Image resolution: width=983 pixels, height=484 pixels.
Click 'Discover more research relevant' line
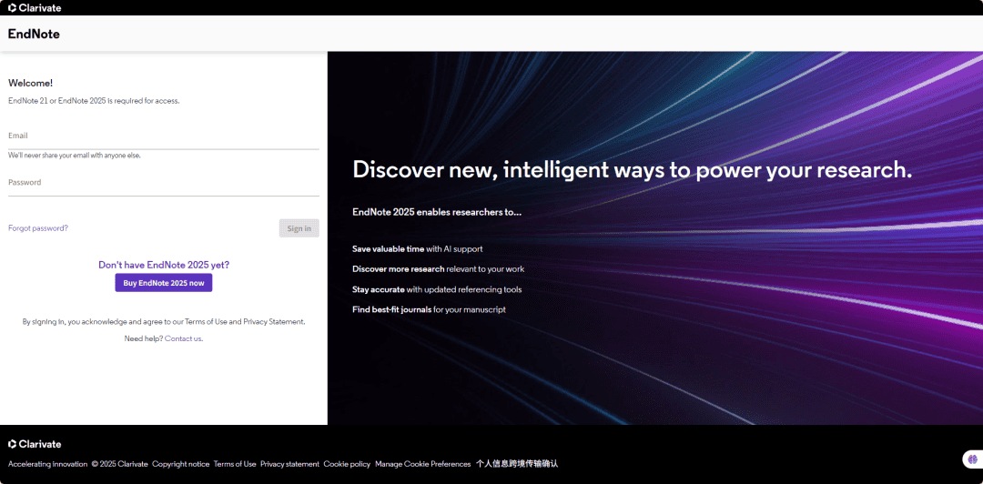coord(438,269)
